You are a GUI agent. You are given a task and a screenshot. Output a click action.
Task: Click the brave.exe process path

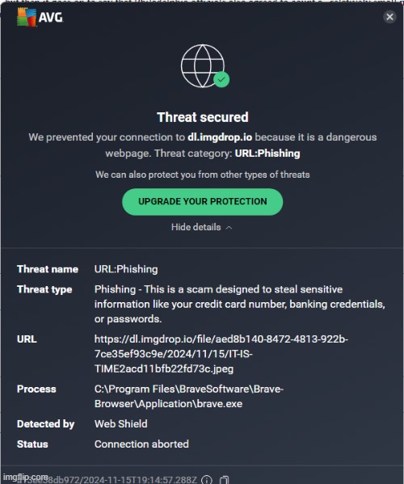pos(189,397)
